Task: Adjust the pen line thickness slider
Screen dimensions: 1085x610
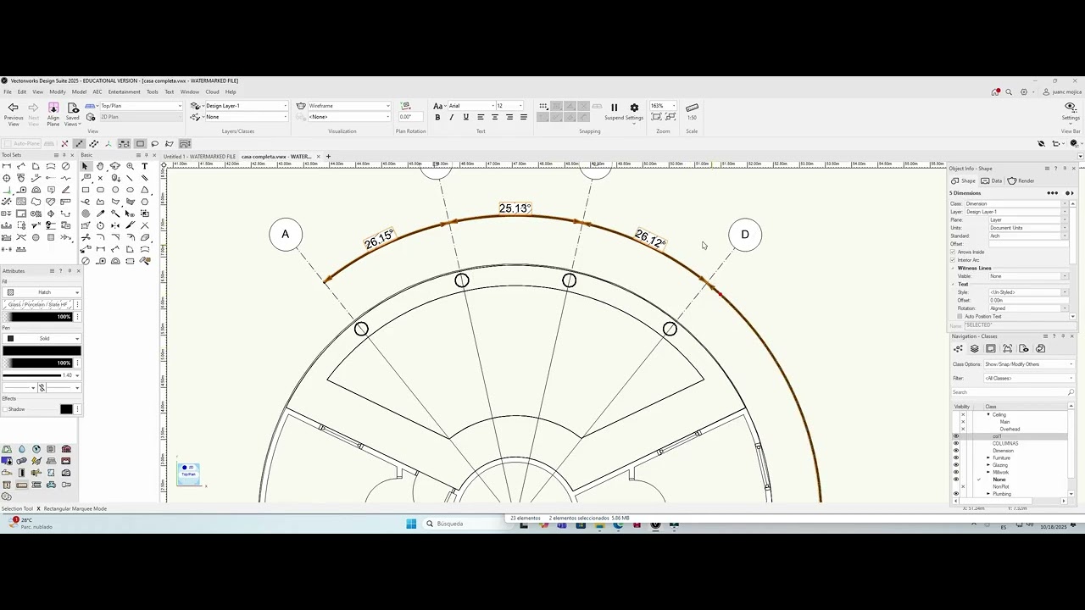Action: (x=32, y=374)
